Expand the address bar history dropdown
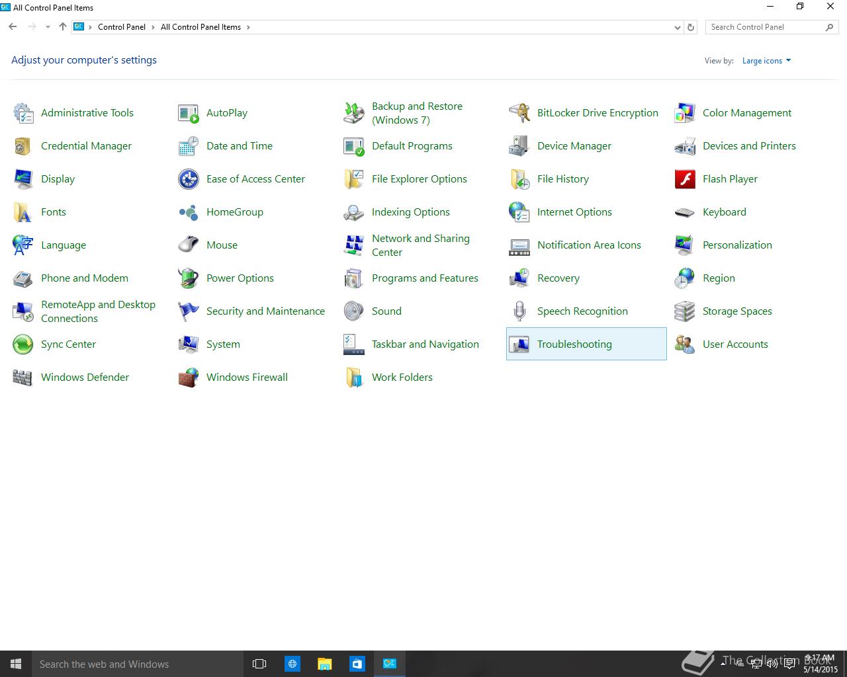Image resolution: width=847 pixels, height=677 pixels. 677,27
